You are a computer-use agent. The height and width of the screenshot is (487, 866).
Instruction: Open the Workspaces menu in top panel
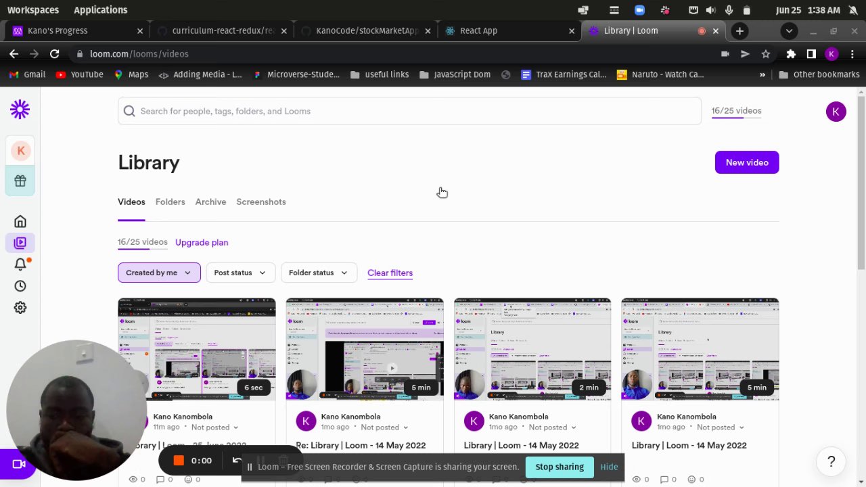33,10
